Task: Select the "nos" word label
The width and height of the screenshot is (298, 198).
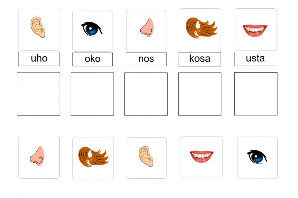Action: (x=146, y=59)
